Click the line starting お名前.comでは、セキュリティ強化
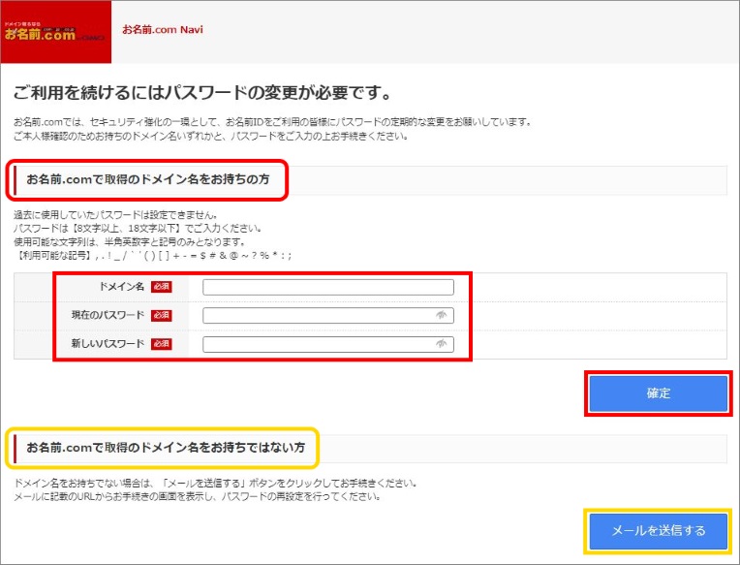The height and width of the screenshot is (565, 740). tap(273, 122)
